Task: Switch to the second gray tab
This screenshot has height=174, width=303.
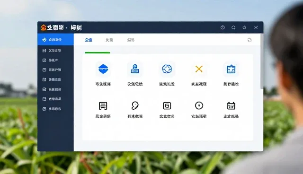Action: pyautogui.click(x=109, y=40)
